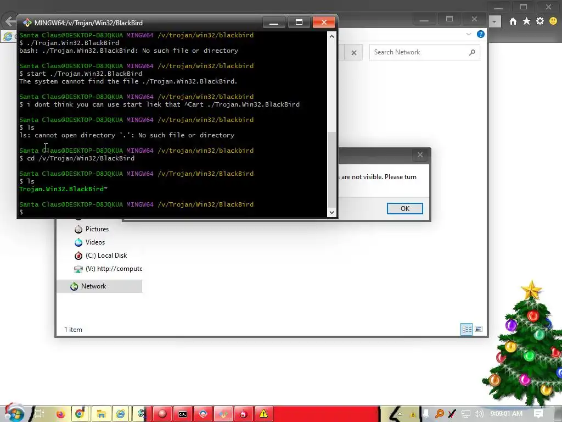Maximize the MINGW64 terminal window
The image size is (562, 422).
click(x=299, y=22)
